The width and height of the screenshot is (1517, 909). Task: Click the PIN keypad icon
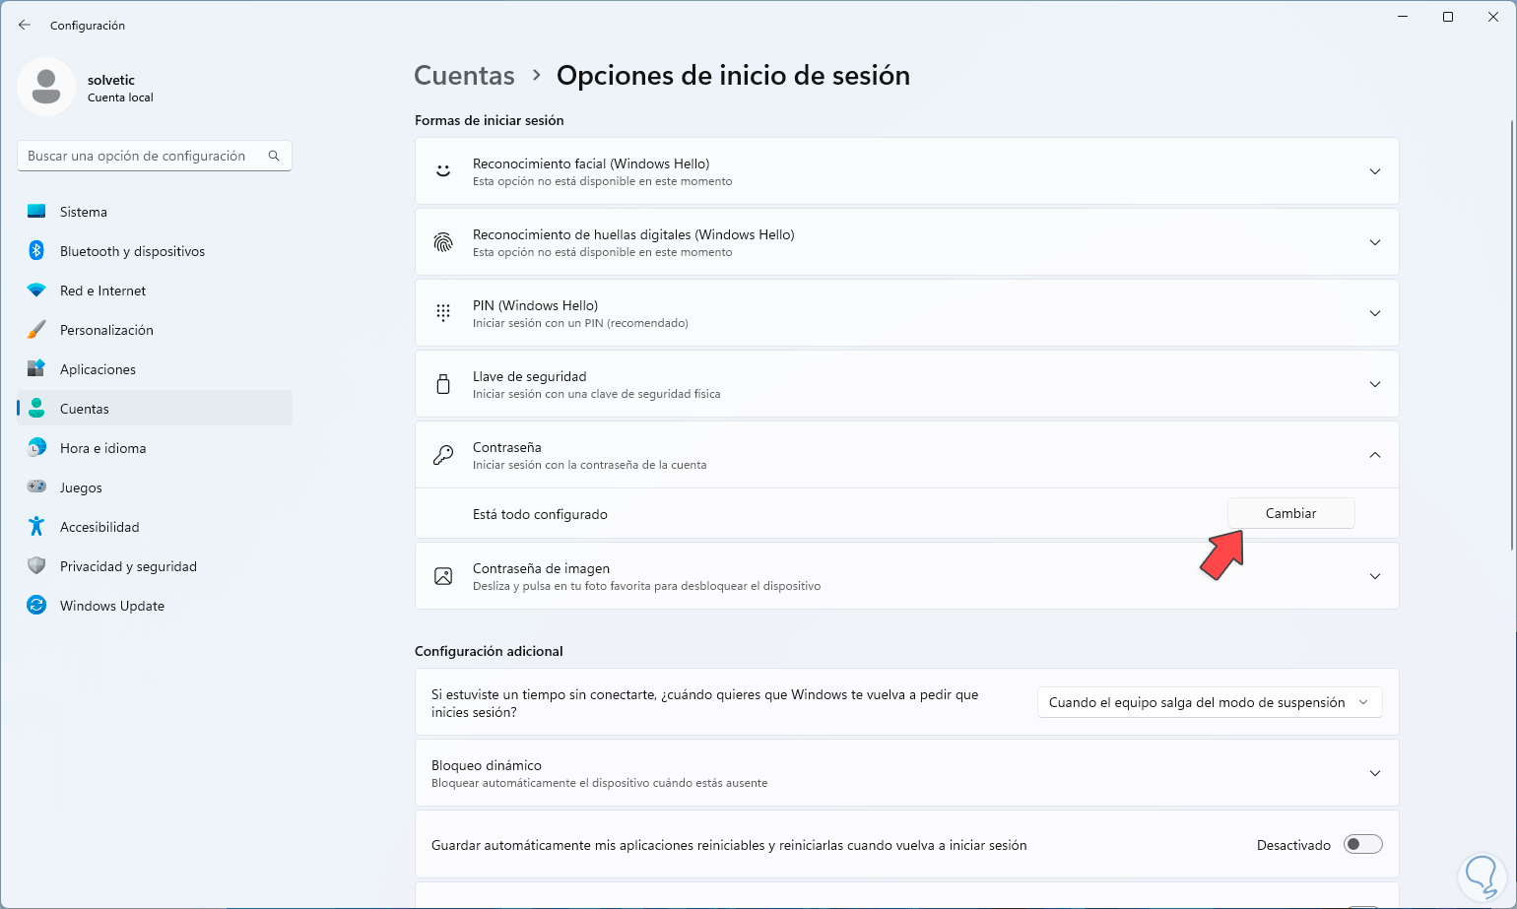tap(443, 313)
